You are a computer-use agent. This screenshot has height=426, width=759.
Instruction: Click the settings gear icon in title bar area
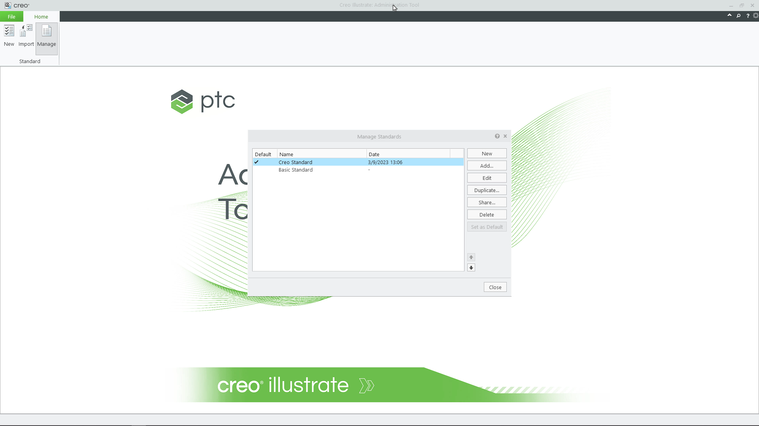[756, 16]
